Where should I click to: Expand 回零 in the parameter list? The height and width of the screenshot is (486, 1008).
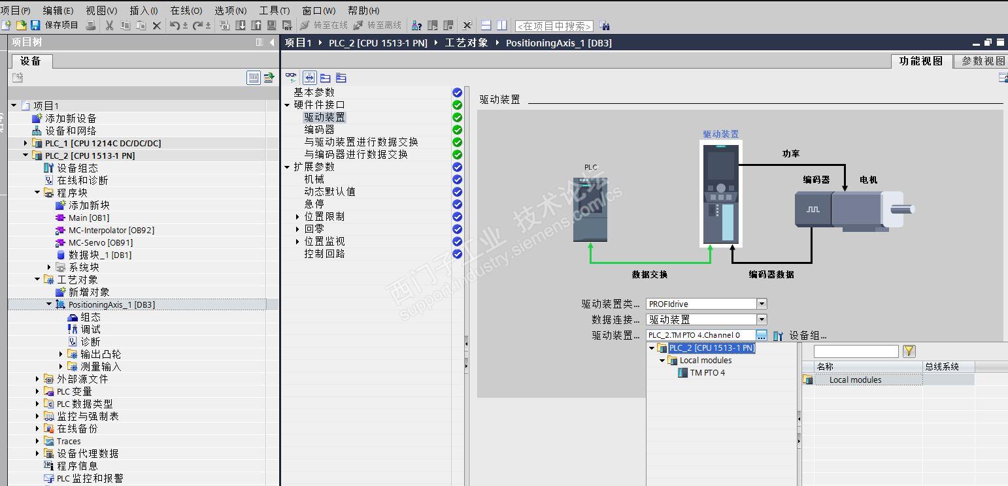click(x=298, y=229)
